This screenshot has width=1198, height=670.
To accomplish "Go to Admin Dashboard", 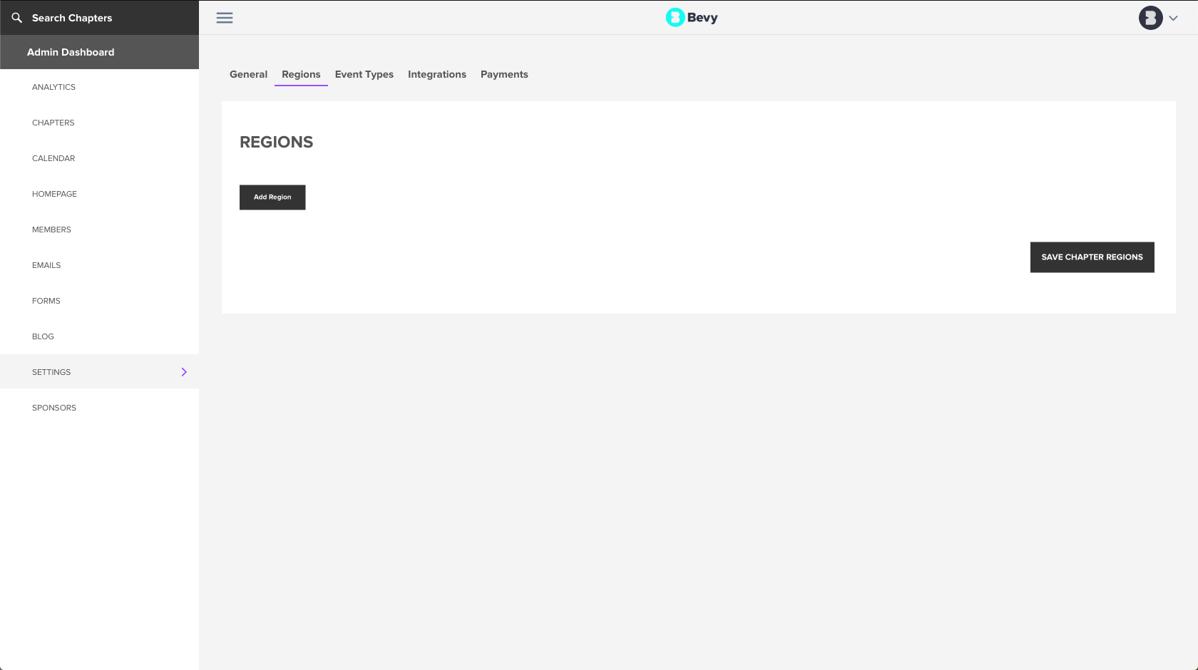I will click(100, 52).
